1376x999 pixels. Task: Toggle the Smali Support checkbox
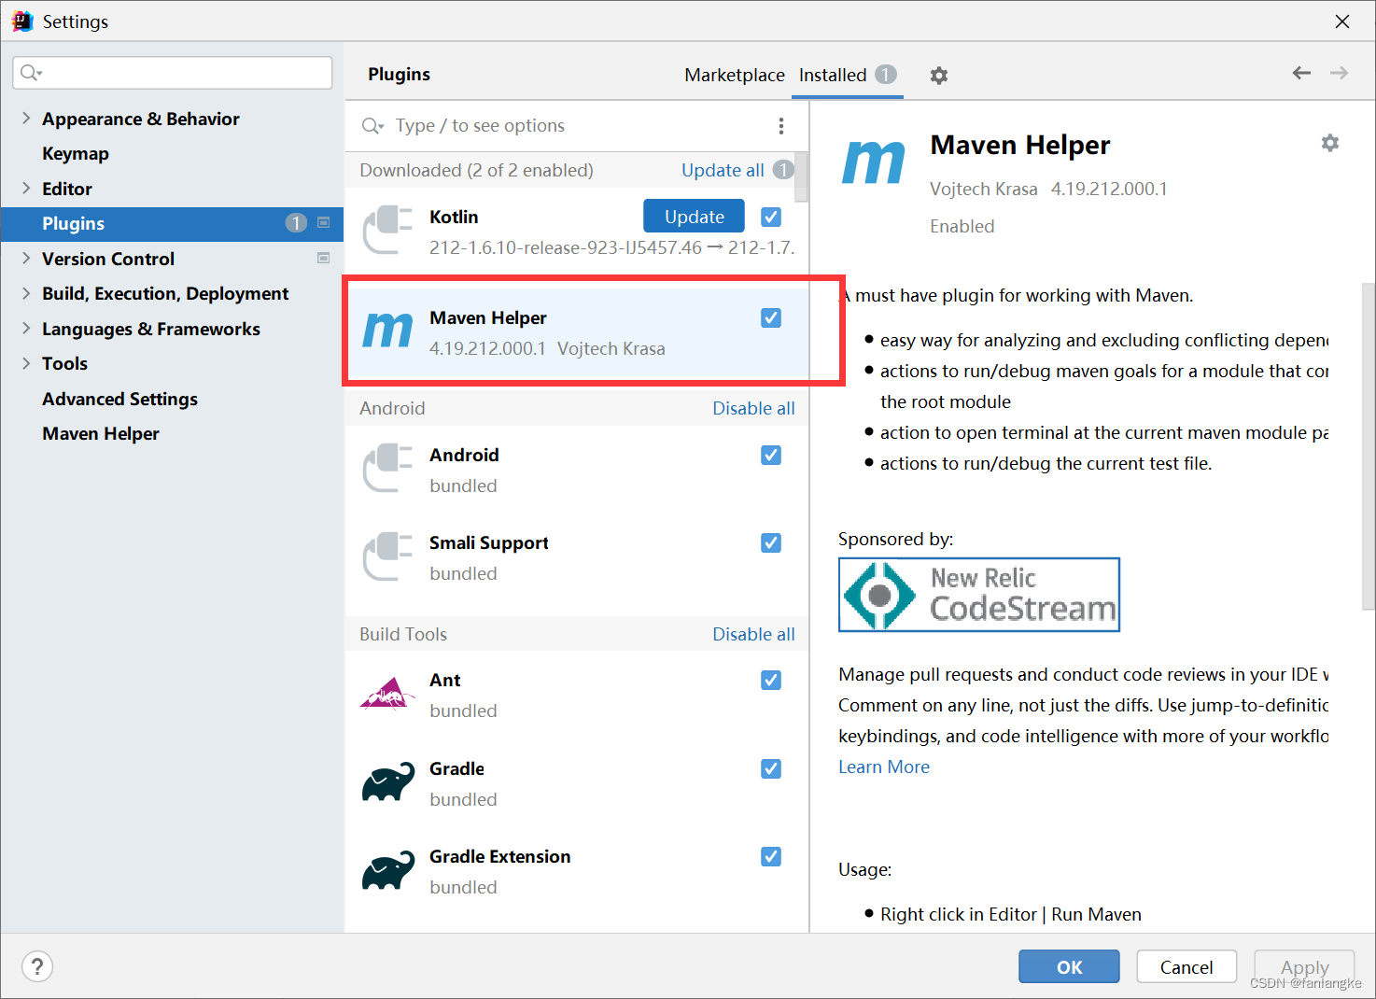771,542
